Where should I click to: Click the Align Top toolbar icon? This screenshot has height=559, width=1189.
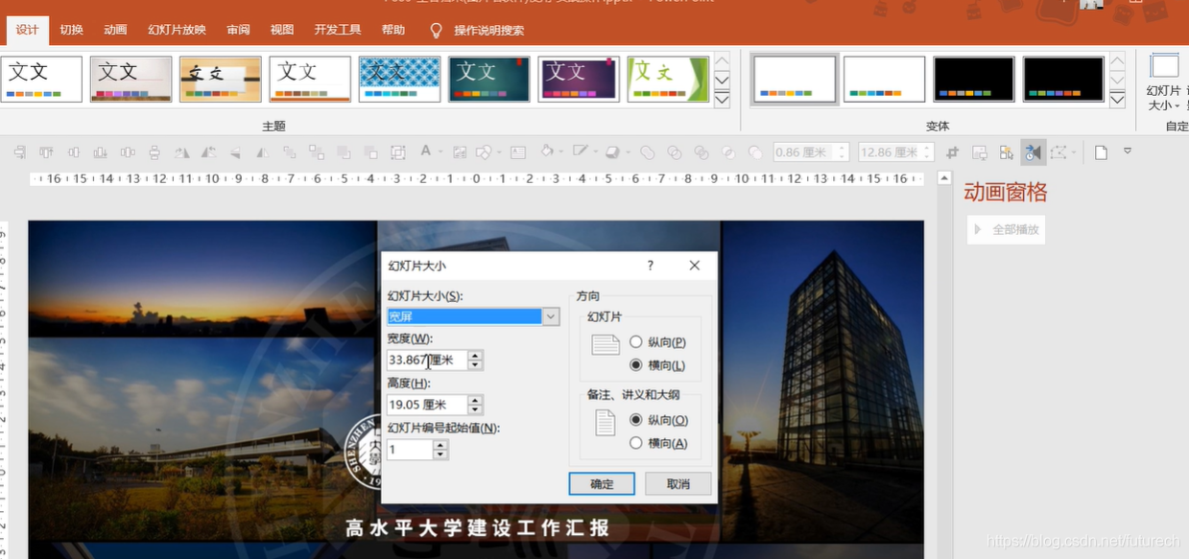click(46, 152)
